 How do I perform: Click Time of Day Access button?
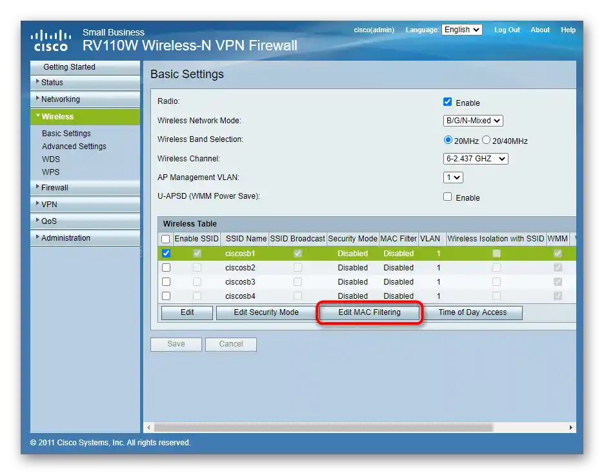(x=472, y=312)
